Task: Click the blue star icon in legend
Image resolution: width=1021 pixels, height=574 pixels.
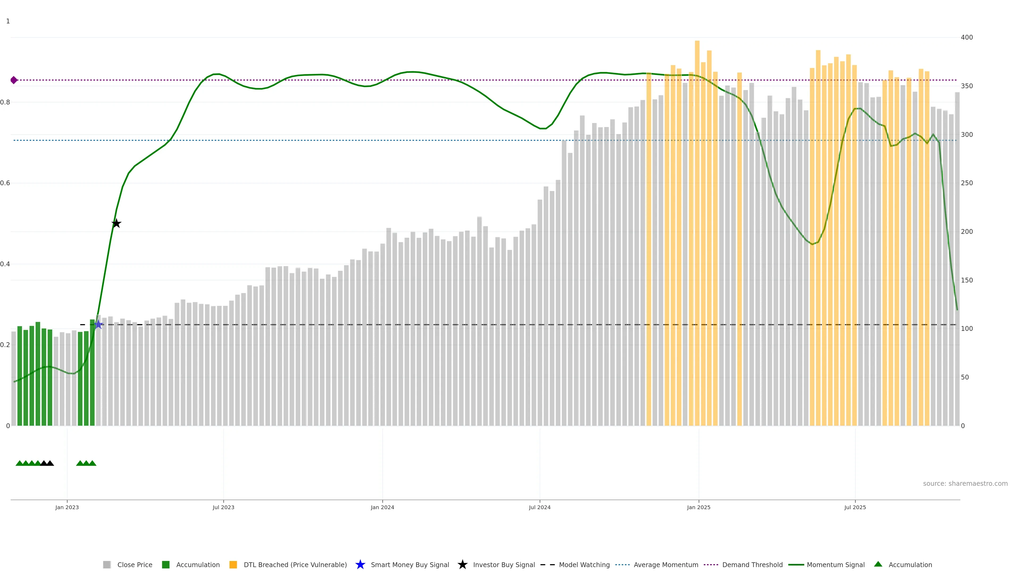Action: point(360,564)
